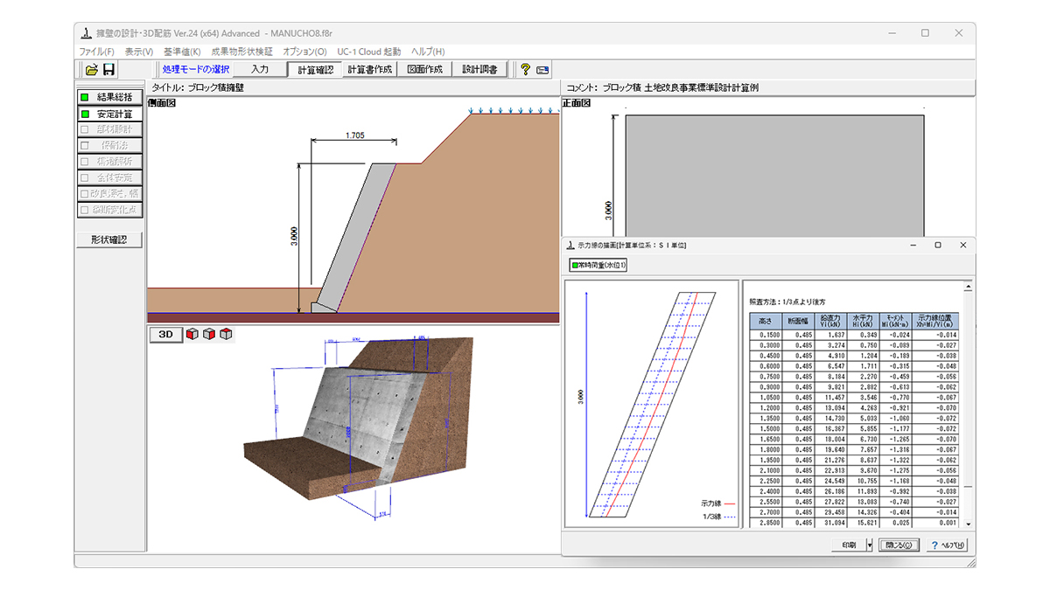Click the height cell 2.8500
The image size is (1050, 590).
click(x=766, y=523)
